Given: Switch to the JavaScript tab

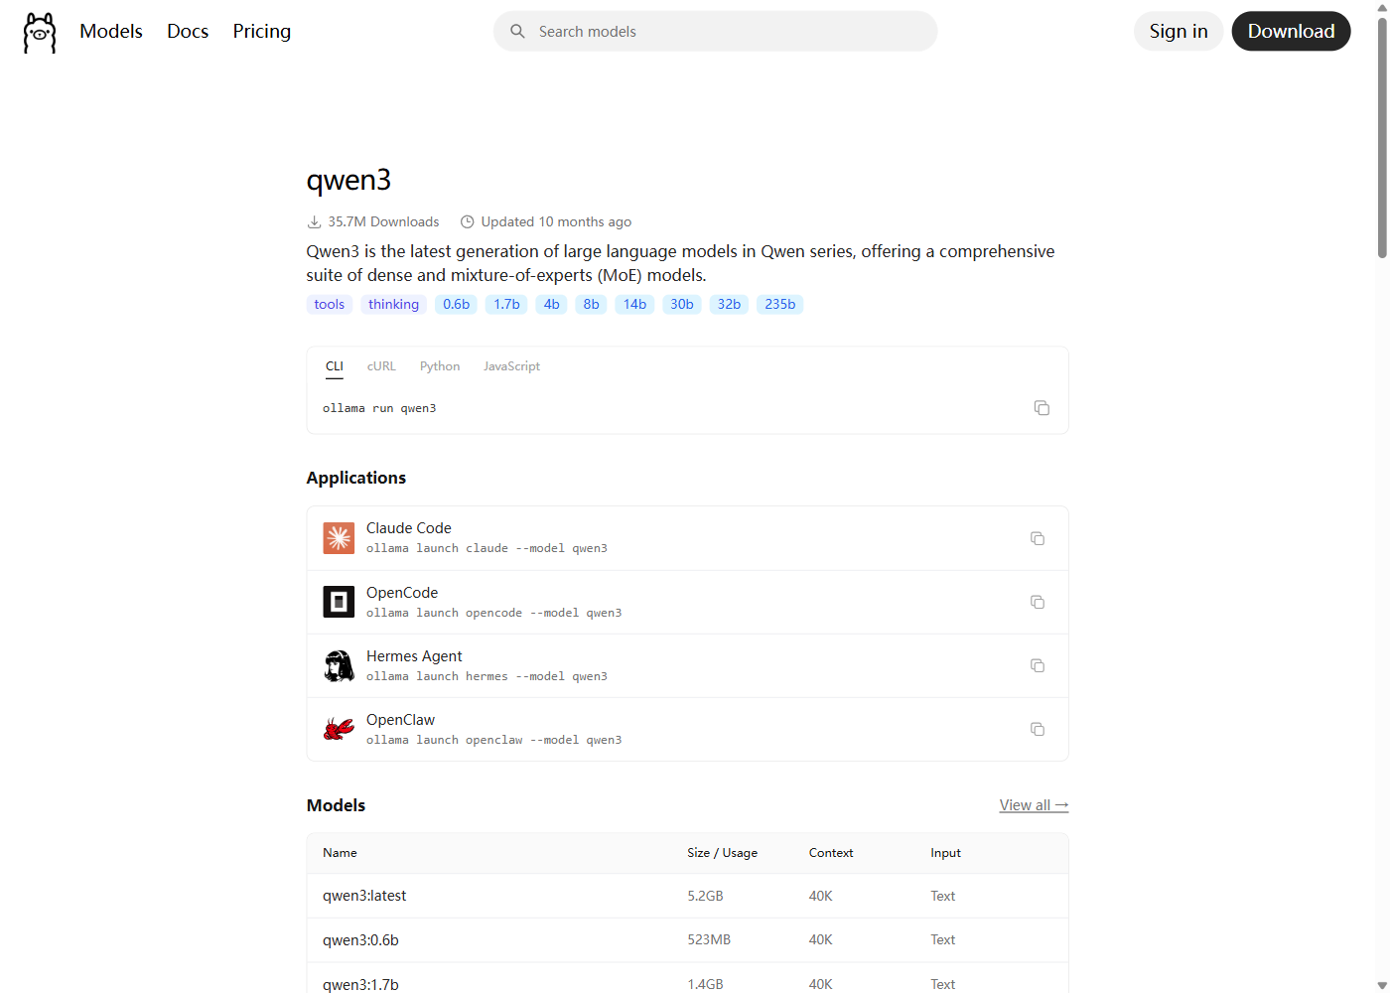Looking at the screenshot, I should click(511, 366).
